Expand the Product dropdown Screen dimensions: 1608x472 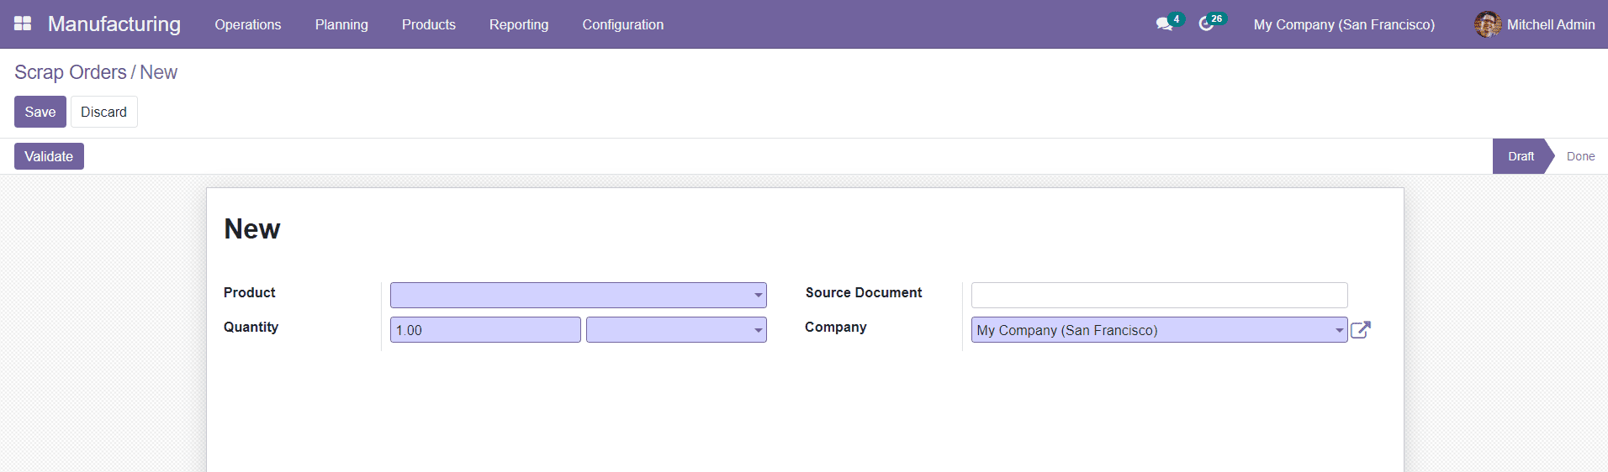click(758, 296)
